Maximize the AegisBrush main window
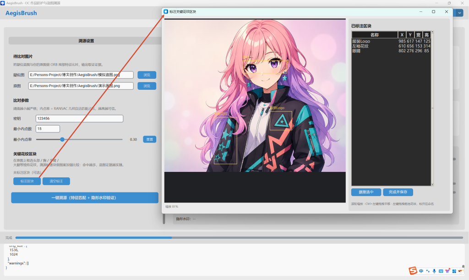Viewport: 469px width, 280px height. coord(449,3)
